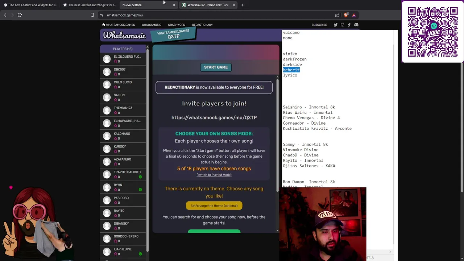Open WHATSAMOOK.GAMES home menu item
The height and width of the screenshot is (261, 464).
click(119, 25)
